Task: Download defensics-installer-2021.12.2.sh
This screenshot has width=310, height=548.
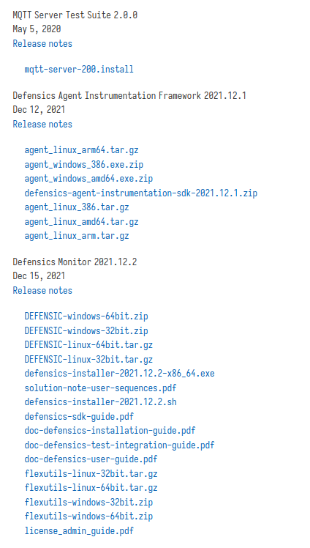Action: 100,402
